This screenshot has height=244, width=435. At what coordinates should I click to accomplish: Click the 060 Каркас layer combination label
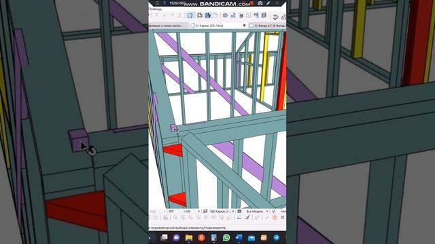click(x=220, y=211)
